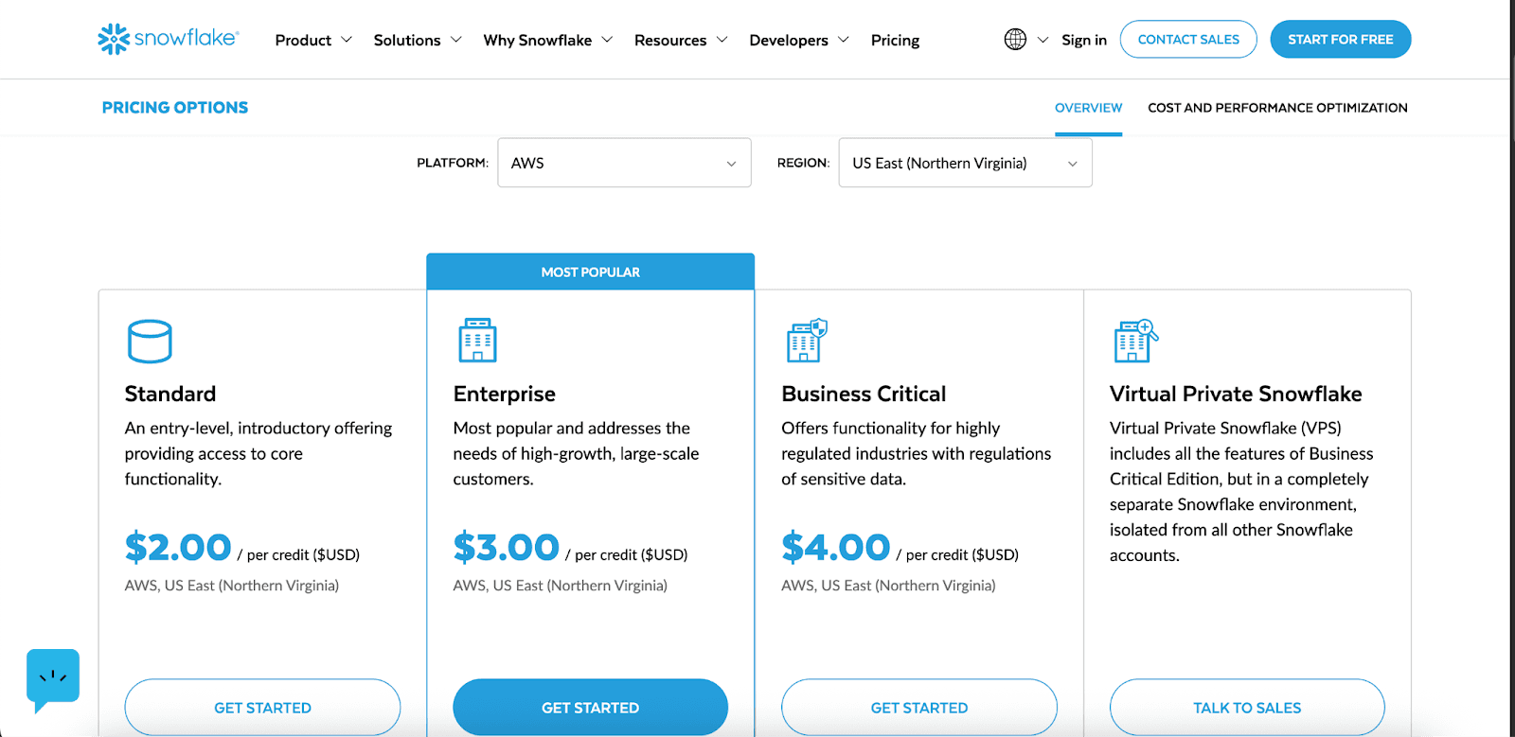Screen dimensions: 1515x737
Task: Open the chat widget icon
Action: pyautogui.click(x=53, y=679)
